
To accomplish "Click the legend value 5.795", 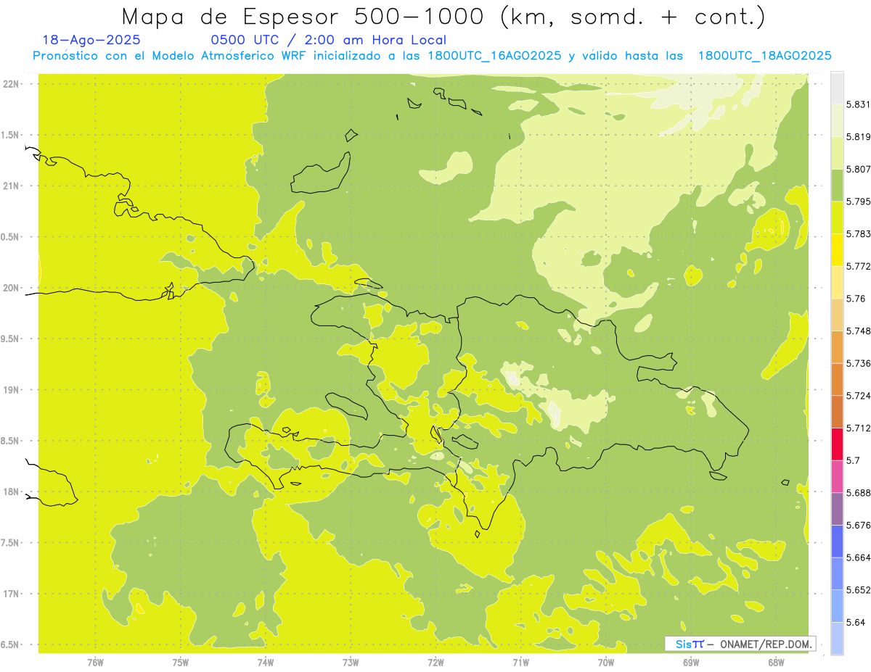I will coord(858,202).
